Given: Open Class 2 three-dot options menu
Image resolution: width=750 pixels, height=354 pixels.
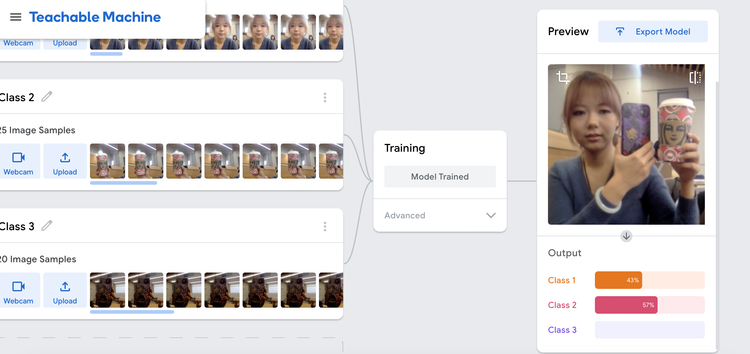Looking at the screenshot, I should point(325,98).
